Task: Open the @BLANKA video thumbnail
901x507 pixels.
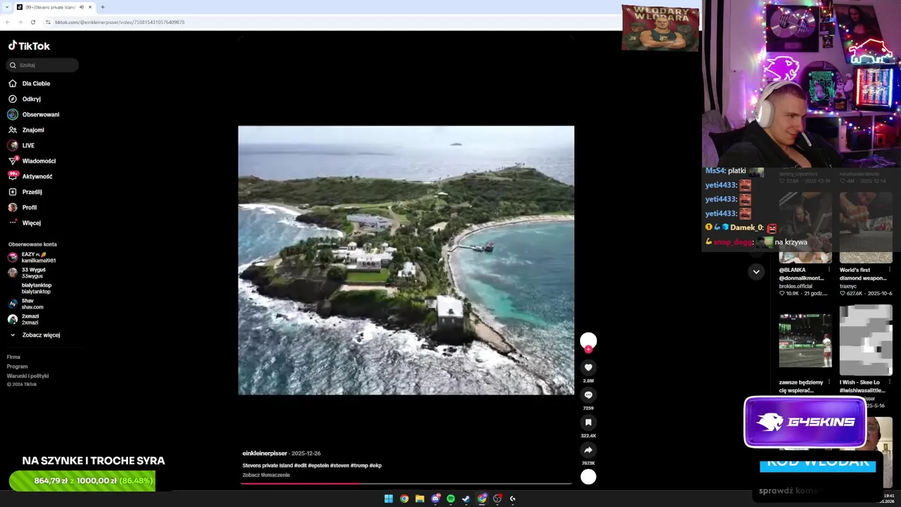Action: pyautogui.click(x=805, y=227)
